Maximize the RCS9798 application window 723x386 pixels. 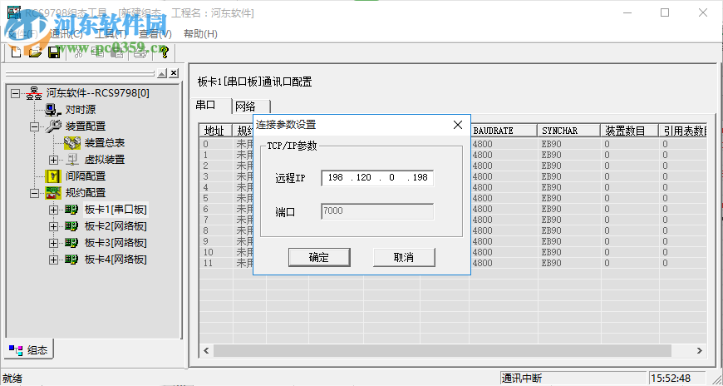coord(665,13)
